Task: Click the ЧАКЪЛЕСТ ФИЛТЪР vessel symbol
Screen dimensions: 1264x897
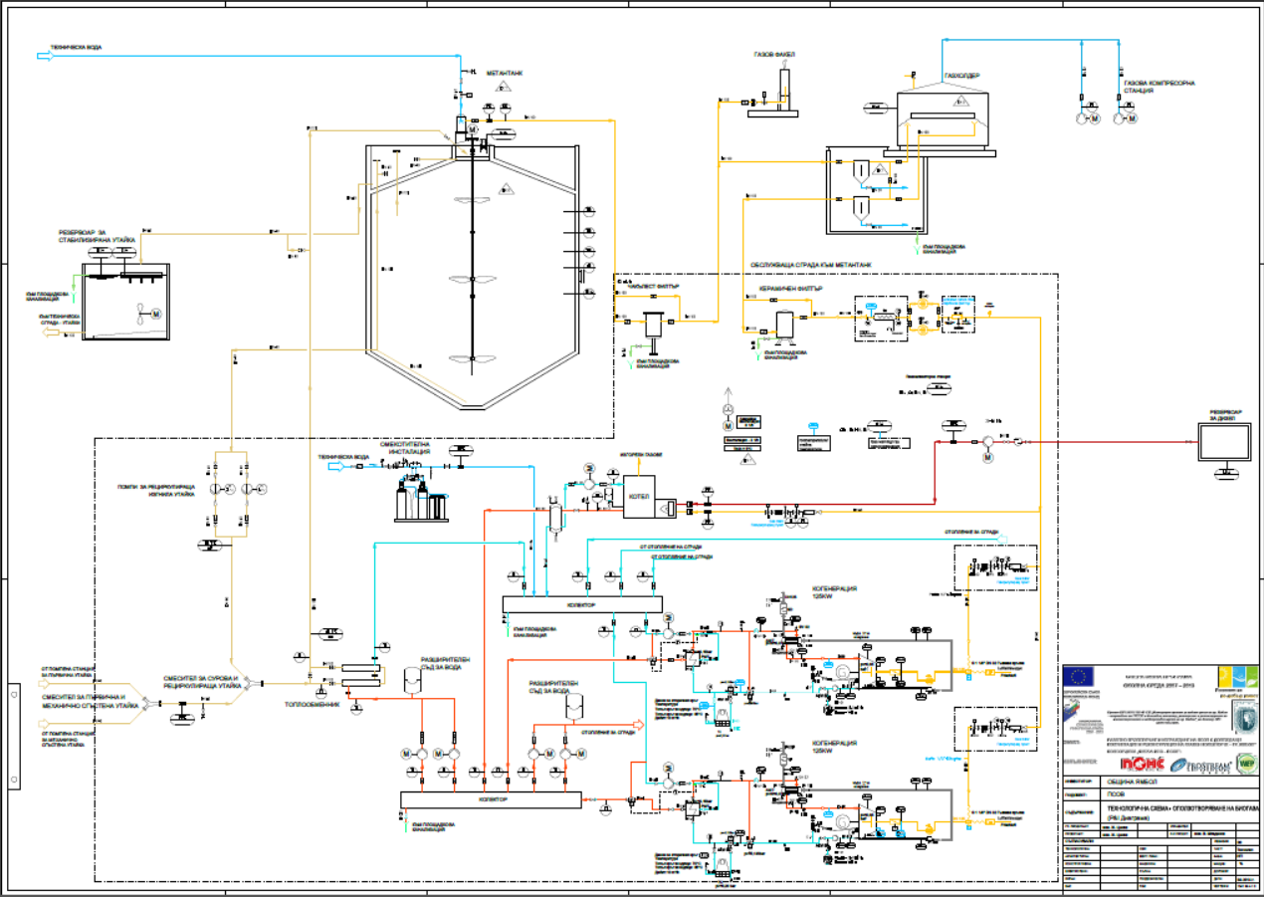Action: coord(654,326)
